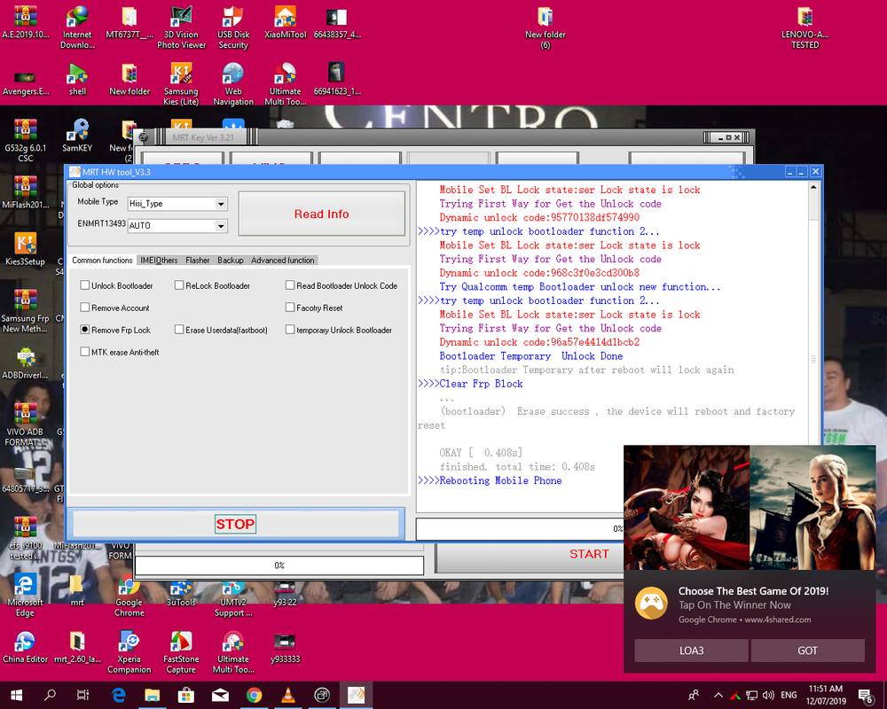Check the ReLock Bootloader option
Screen dimensions: 887x709
[179, 285]
